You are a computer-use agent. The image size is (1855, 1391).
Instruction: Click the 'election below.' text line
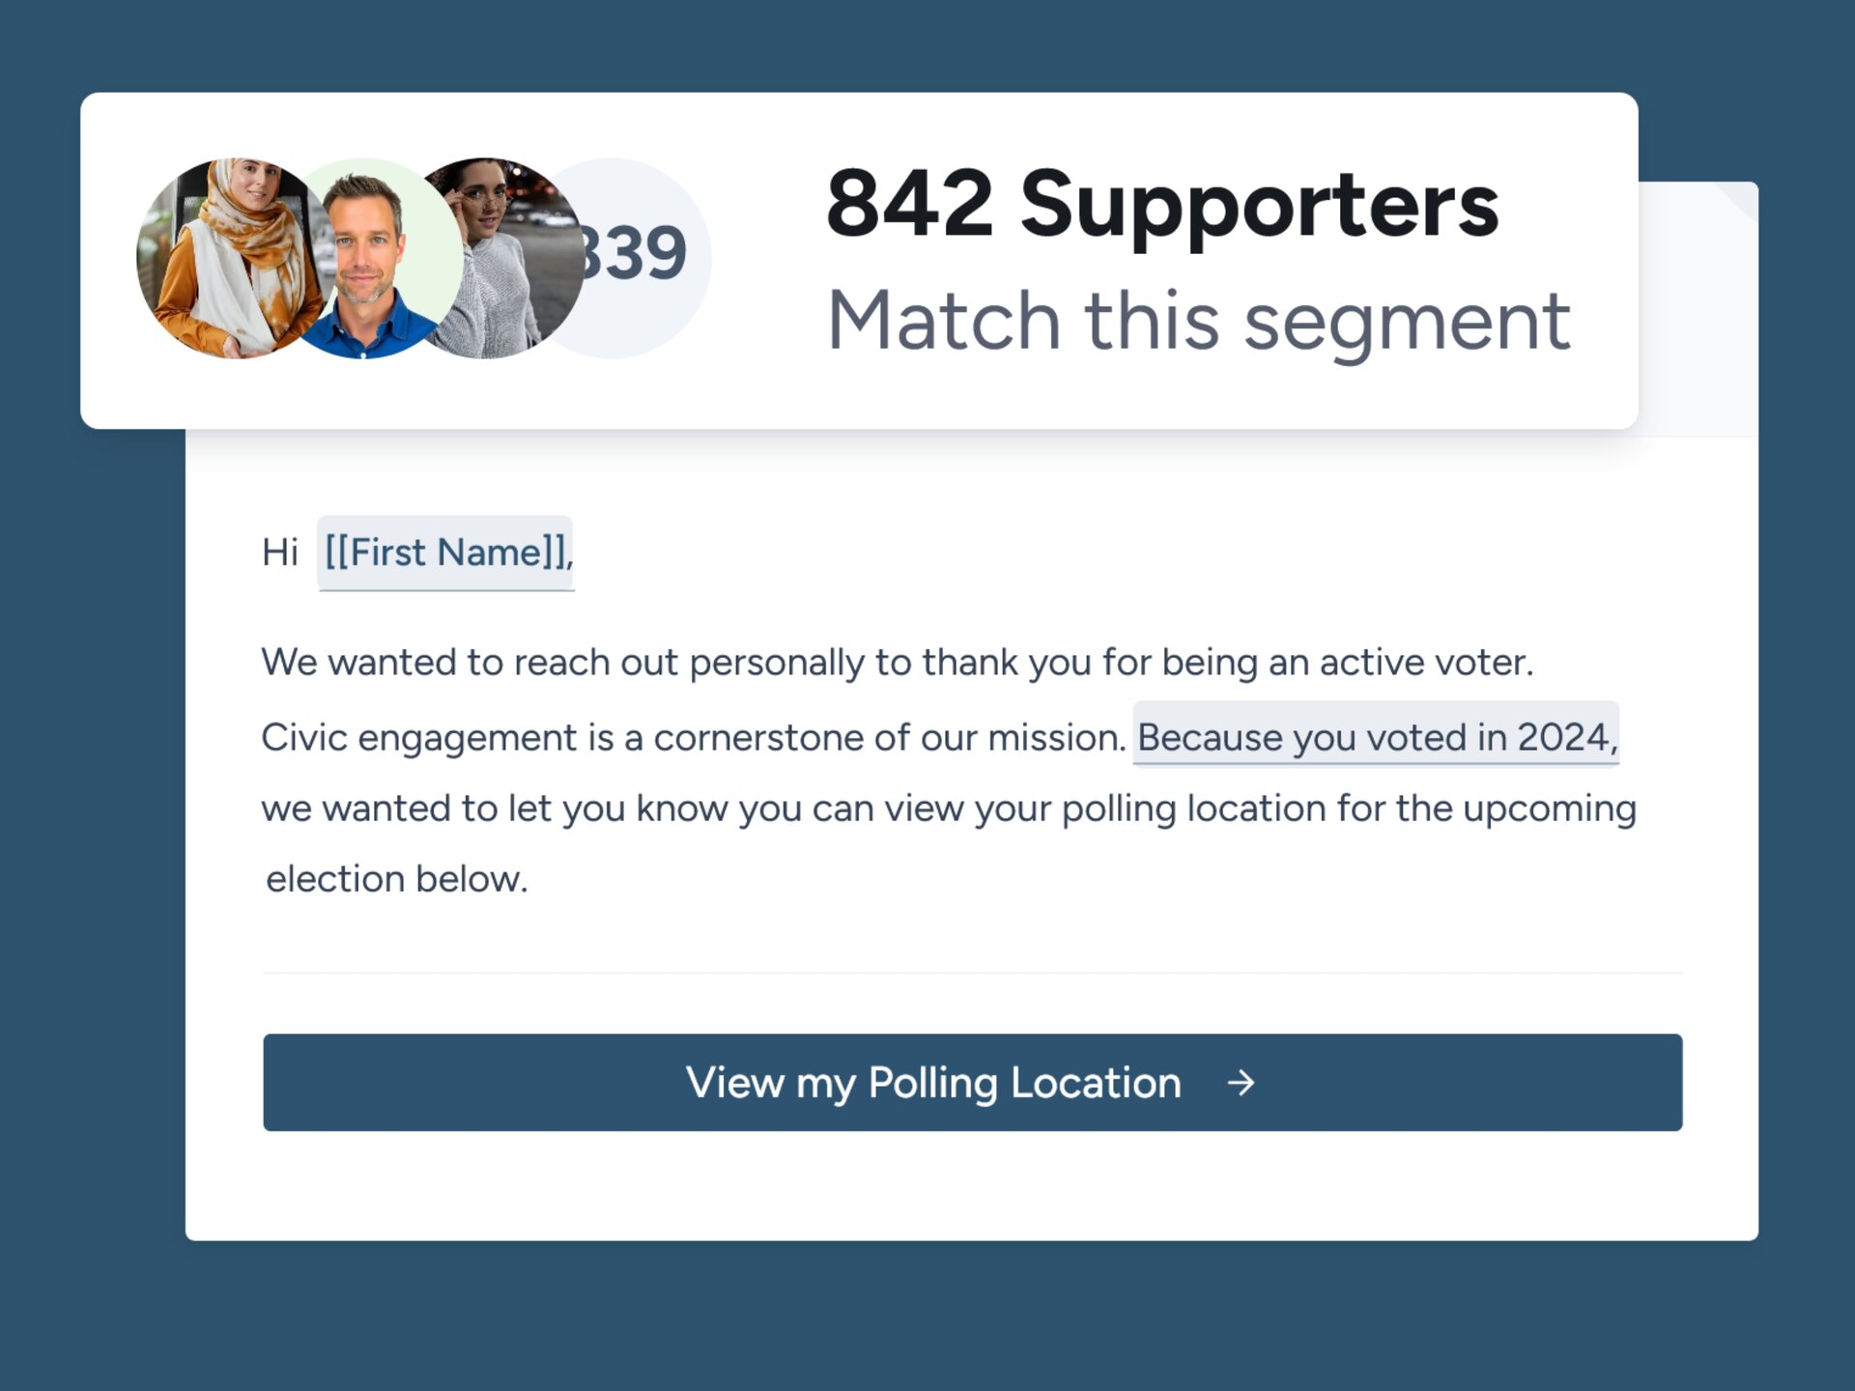click(396, 878)
